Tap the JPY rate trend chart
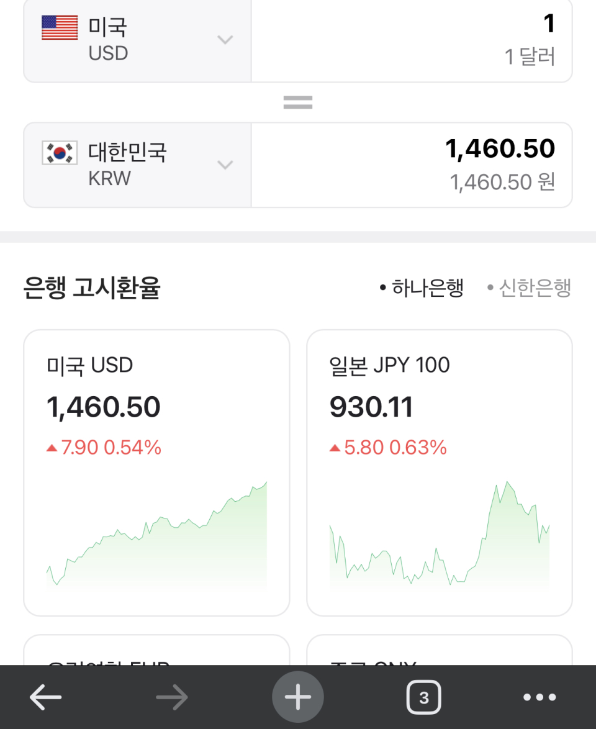The width and height of the screenshot is (596, 729). tap(440, 537)
